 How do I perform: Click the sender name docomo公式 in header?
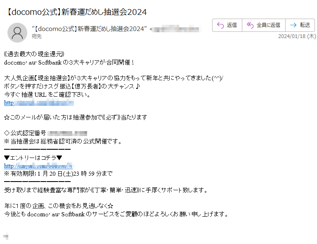89,29
